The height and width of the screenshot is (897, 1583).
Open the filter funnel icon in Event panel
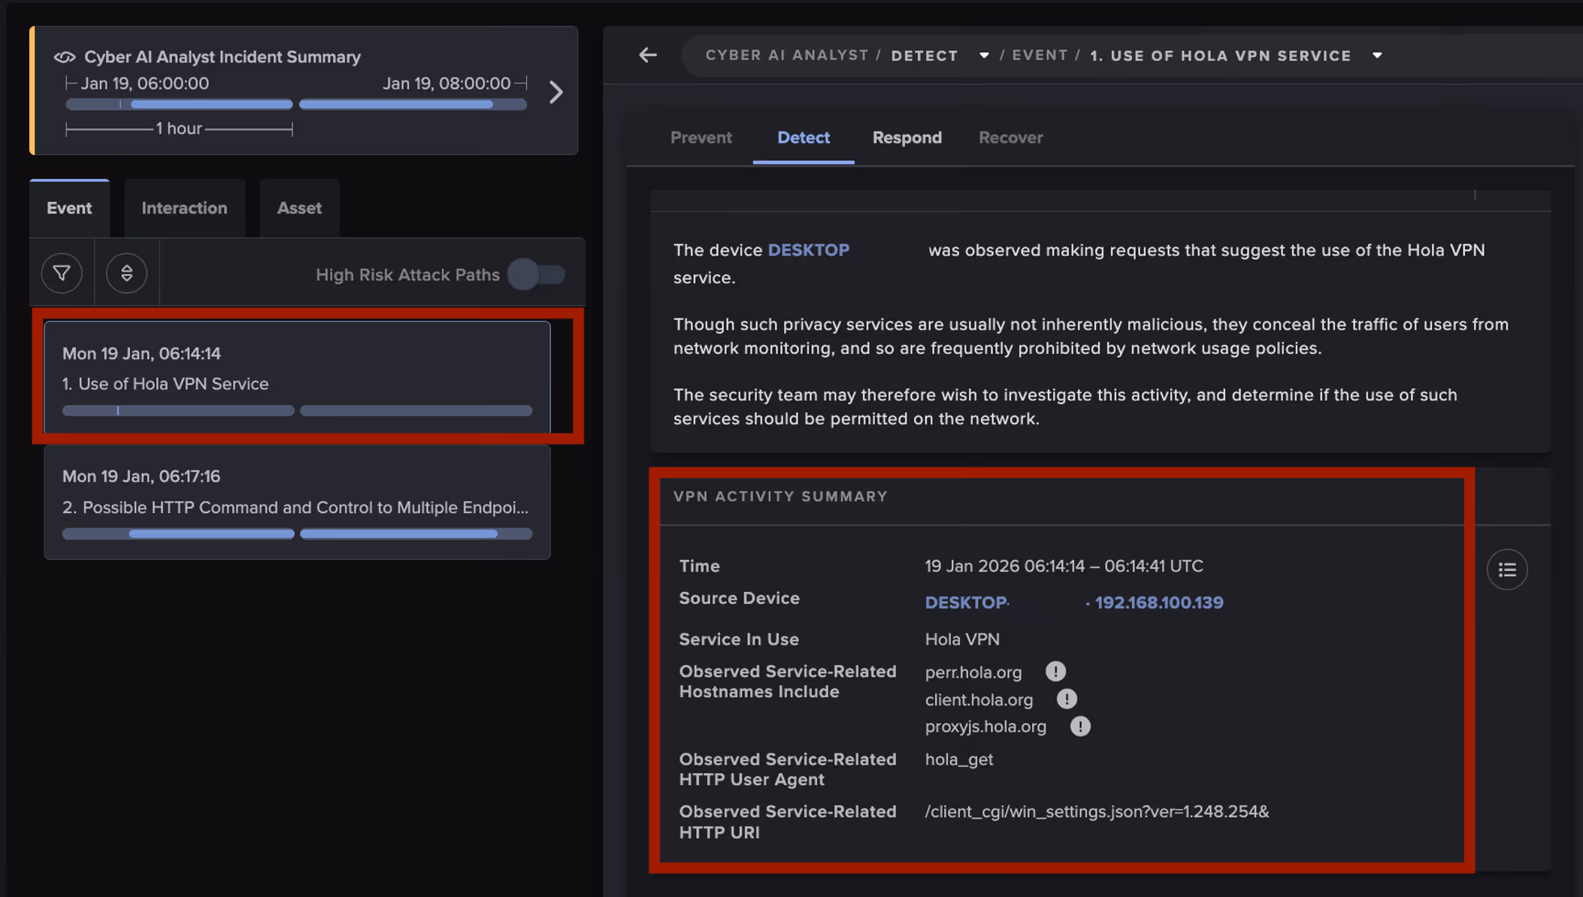(x=62, y=273)
